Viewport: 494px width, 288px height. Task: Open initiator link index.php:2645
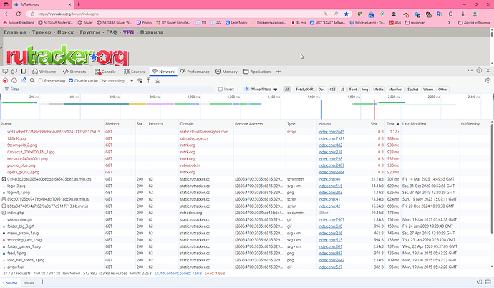331,132
